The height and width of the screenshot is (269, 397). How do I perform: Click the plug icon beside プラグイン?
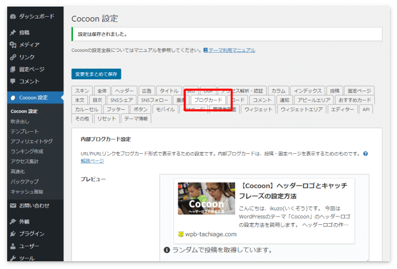point(13,234)
